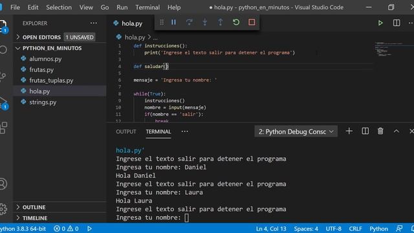Viewport: 414px width, 233px height.
Task: Click the debug Step Into icon
Action: (x=204, y=22)
